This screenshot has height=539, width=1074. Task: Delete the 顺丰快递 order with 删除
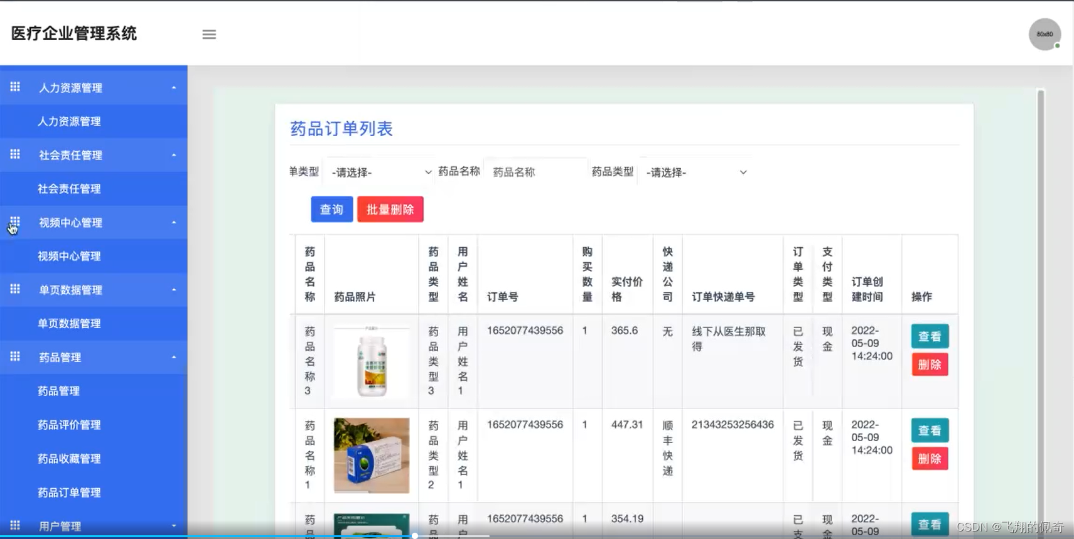[x=930, y=459]
